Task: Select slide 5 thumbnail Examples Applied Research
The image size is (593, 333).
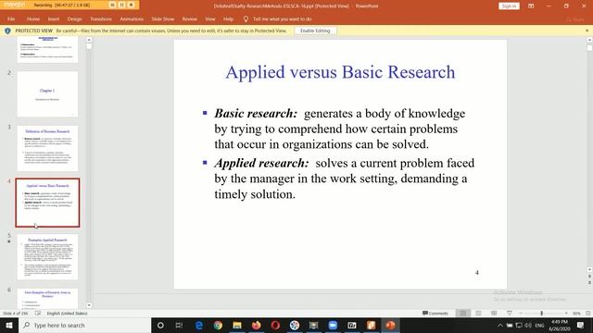Action: click(47, 257)
